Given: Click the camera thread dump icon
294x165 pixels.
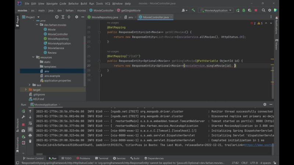Looking at the screenshot, I should click(23, 131).
